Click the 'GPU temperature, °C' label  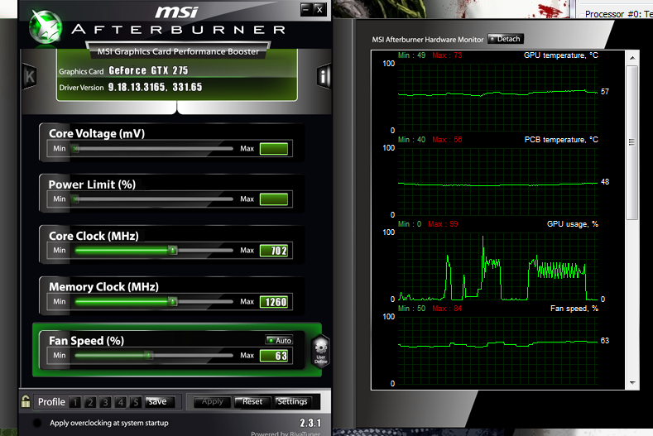pyautogui.click(x=560, y=55)
